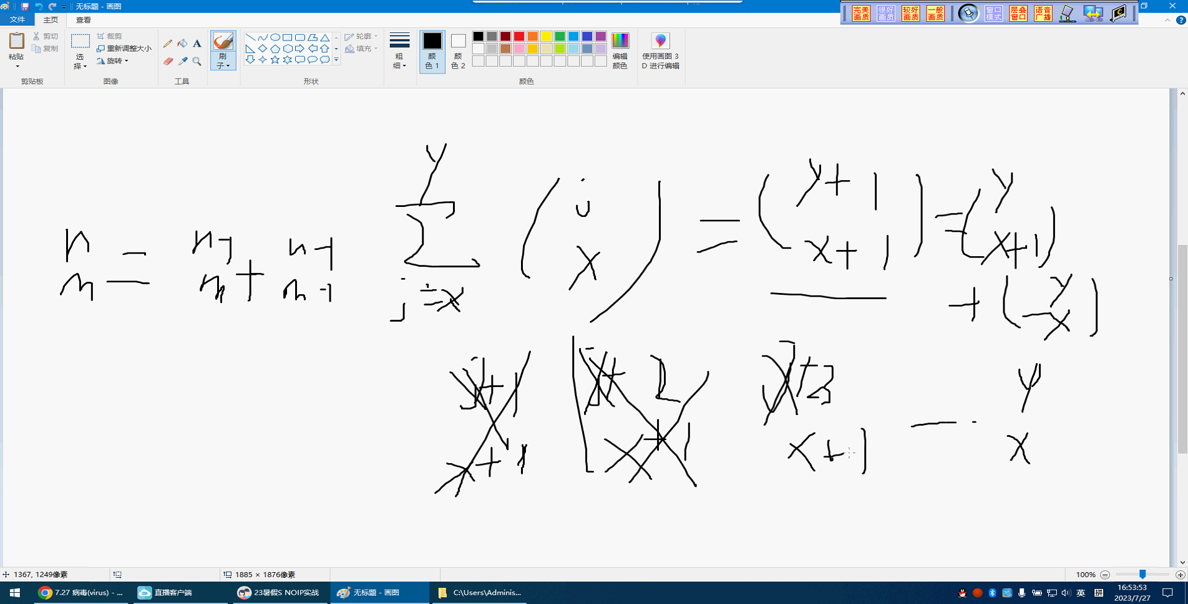
Task: Toggle 较好画质 quality option
Action: tap(911, 13)
